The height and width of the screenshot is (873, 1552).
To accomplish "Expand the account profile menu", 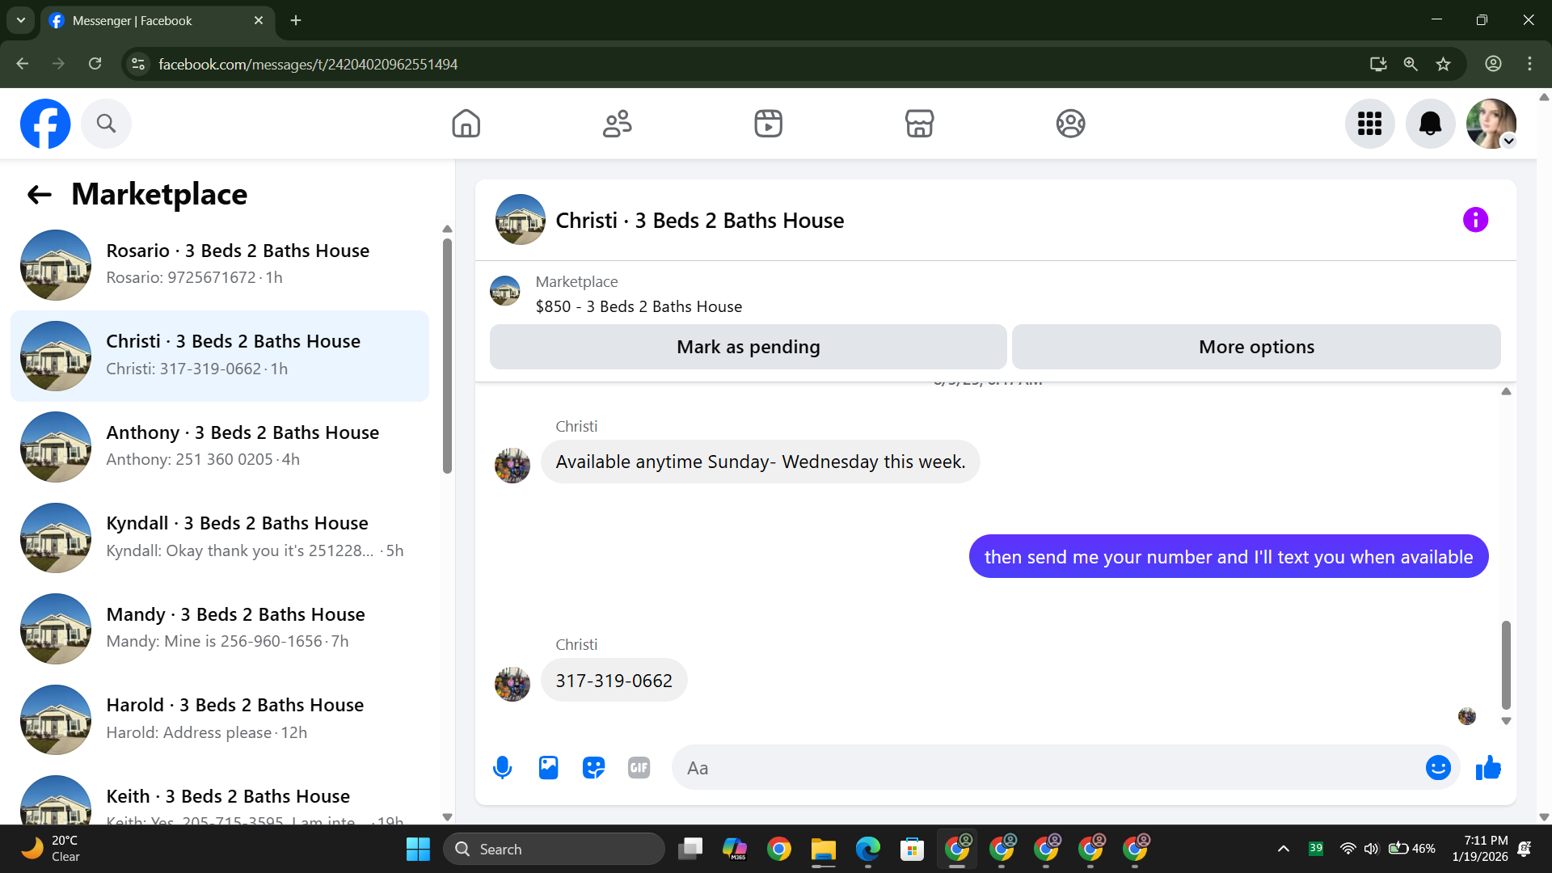I will tap(1491, 124).
